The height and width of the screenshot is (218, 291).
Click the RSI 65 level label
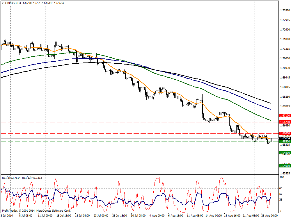tap(281, 188)
